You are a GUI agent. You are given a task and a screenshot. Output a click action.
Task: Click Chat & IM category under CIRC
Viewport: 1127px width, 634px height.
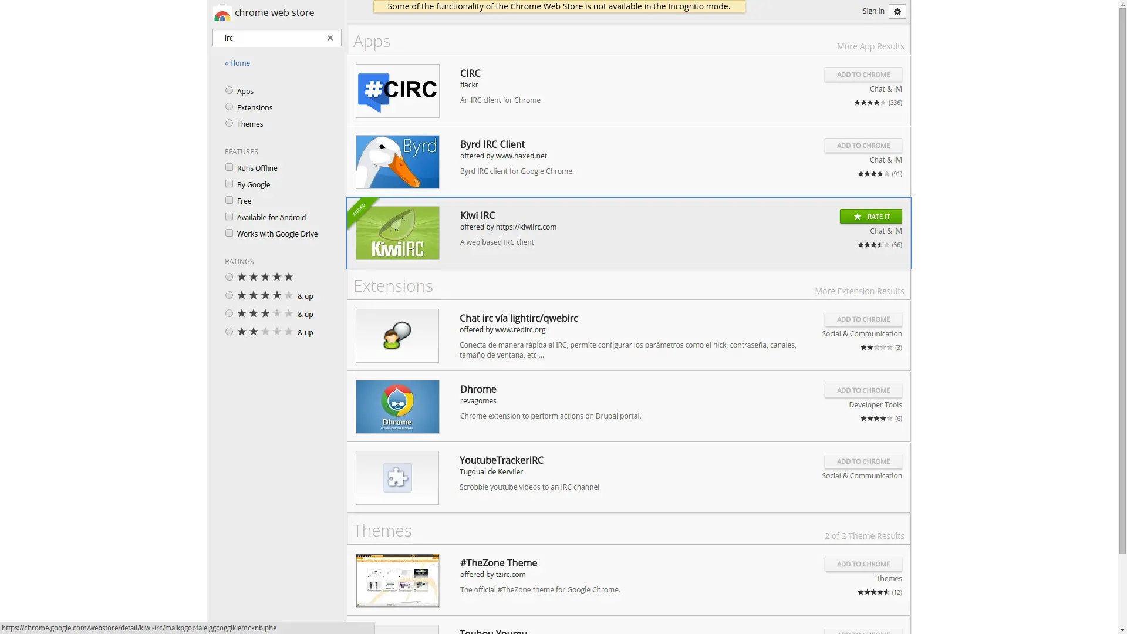click(x=886, y=89)
